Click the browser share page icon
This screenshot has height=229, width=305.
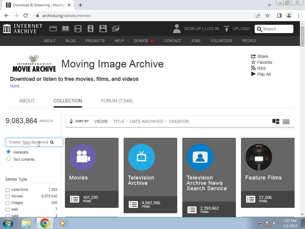(x=258, y=16)
